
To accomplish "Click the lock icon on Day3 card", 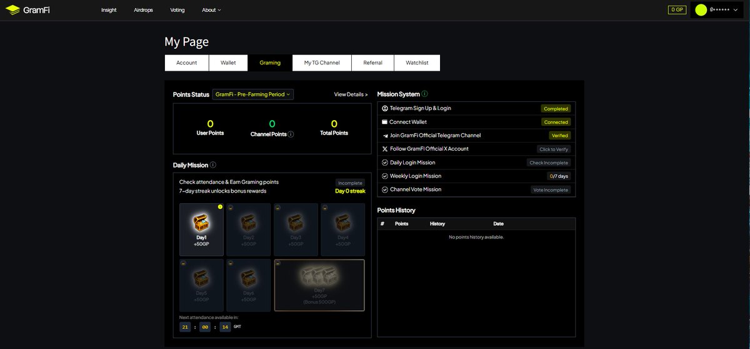I will pyautogui.click(x=277, y=208).
